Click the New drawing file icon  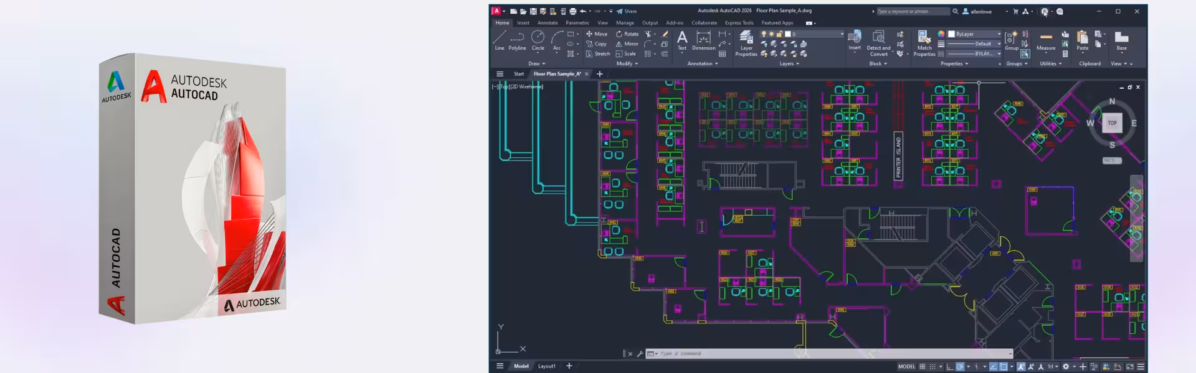tap(513, 11)
